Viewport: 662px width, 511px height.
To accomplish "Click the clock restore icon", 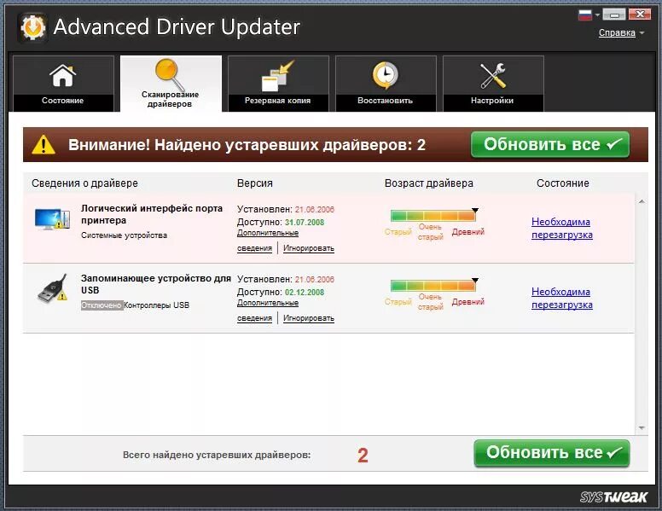I will click(x=385, y=76).
